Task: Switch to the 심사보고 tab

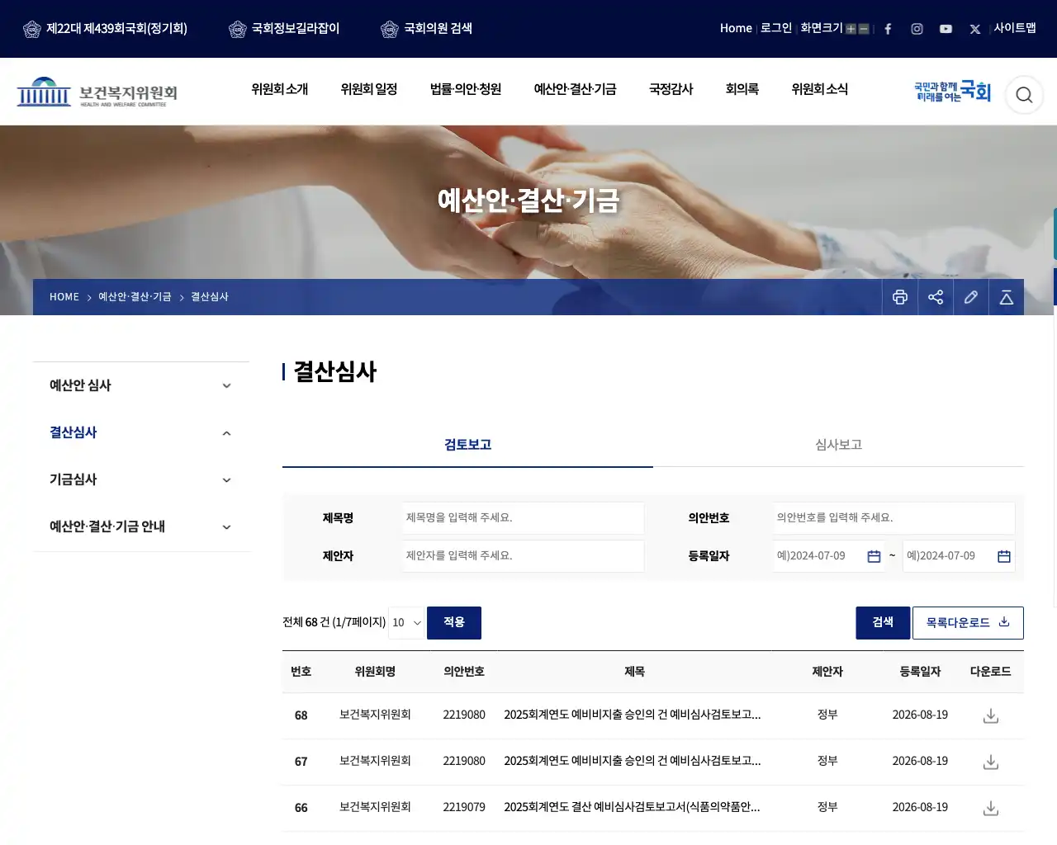Action: (x=838, y=445)
